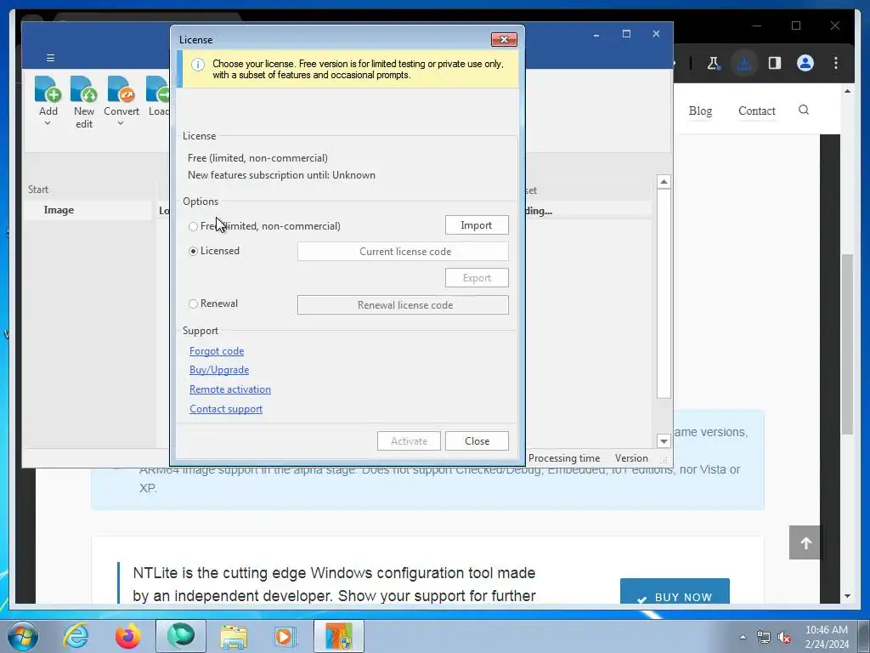
Task: Click the Import button
Action: [x=477, y=224]
